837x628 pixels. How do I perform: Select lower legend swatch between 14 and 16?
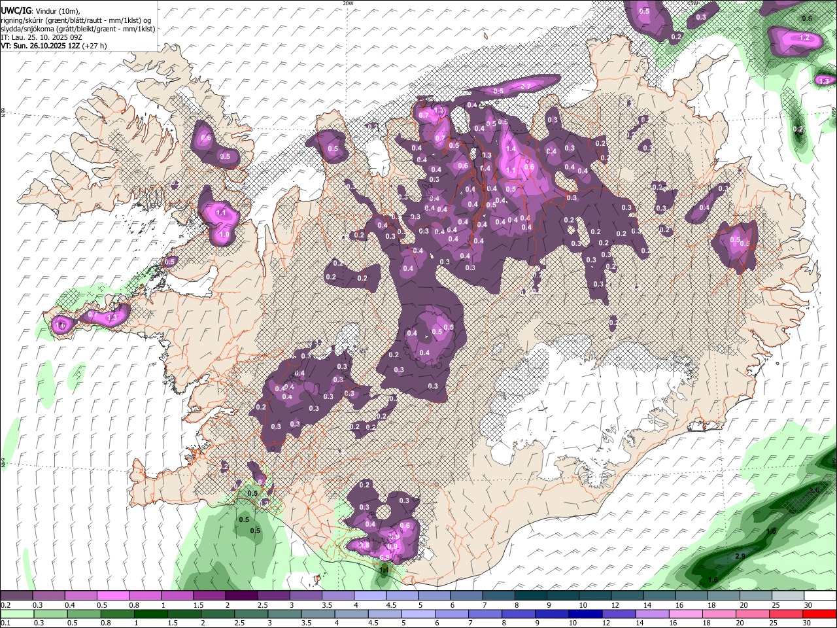tap(653, 614)
